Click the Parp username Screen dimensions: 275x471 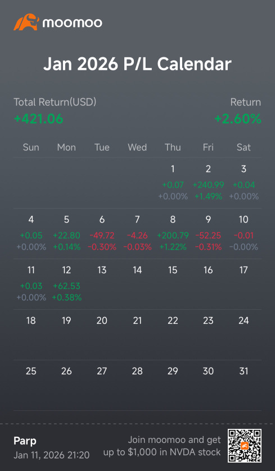[25, 441]
